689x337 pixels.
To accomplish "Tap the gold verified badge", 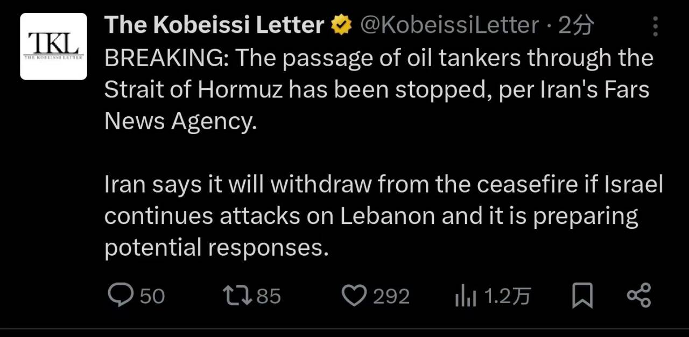I will [x=341, y=25].
